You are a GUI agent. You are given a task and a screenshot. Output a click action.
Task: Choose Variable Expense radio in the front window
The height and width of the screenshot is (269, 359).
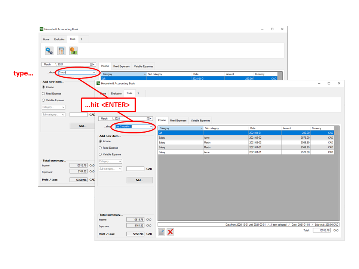(100, 154)
